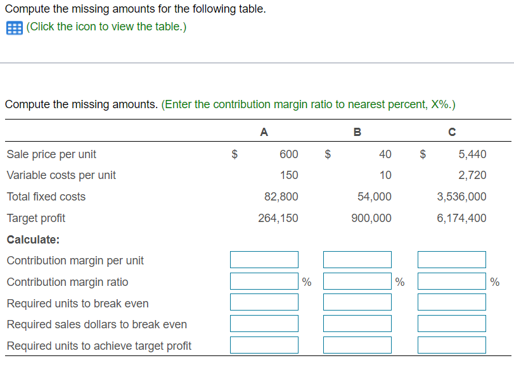Screen dimensions: 514x370
Task: Click contribution margin per unit field for column A
Action: tap(264, 259)
